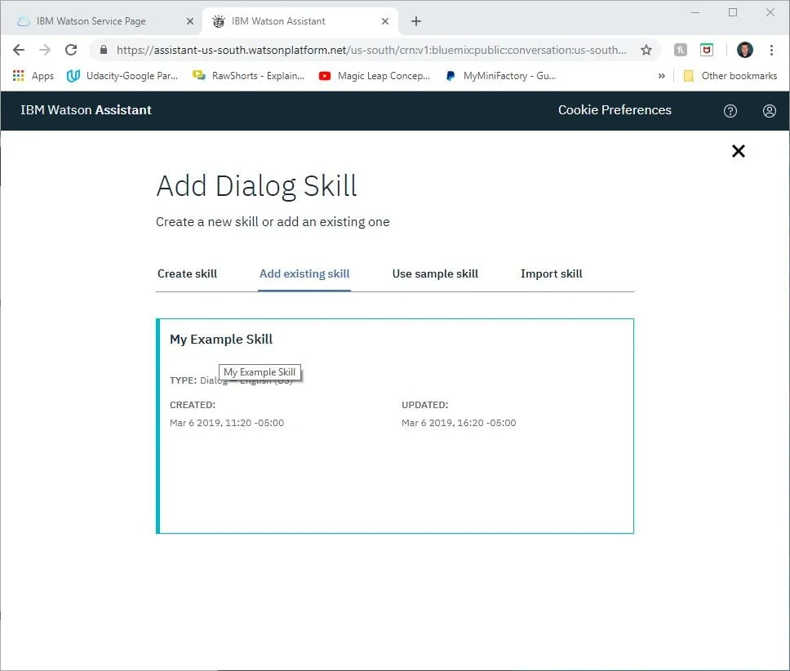Screen dimensions: 790x671
Task: Close the Add Dialog Skill panel
Action: click(738, 151)
